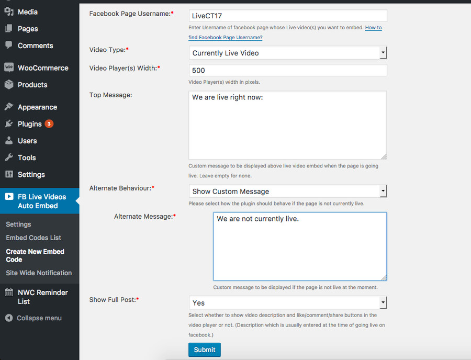Screen dimensions: 471x360
Task: Open the Show Full Post dropdown
Action: click(x=287, y=302)
